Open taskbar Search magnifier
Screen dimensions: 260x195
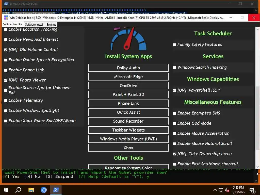(18, 190)
